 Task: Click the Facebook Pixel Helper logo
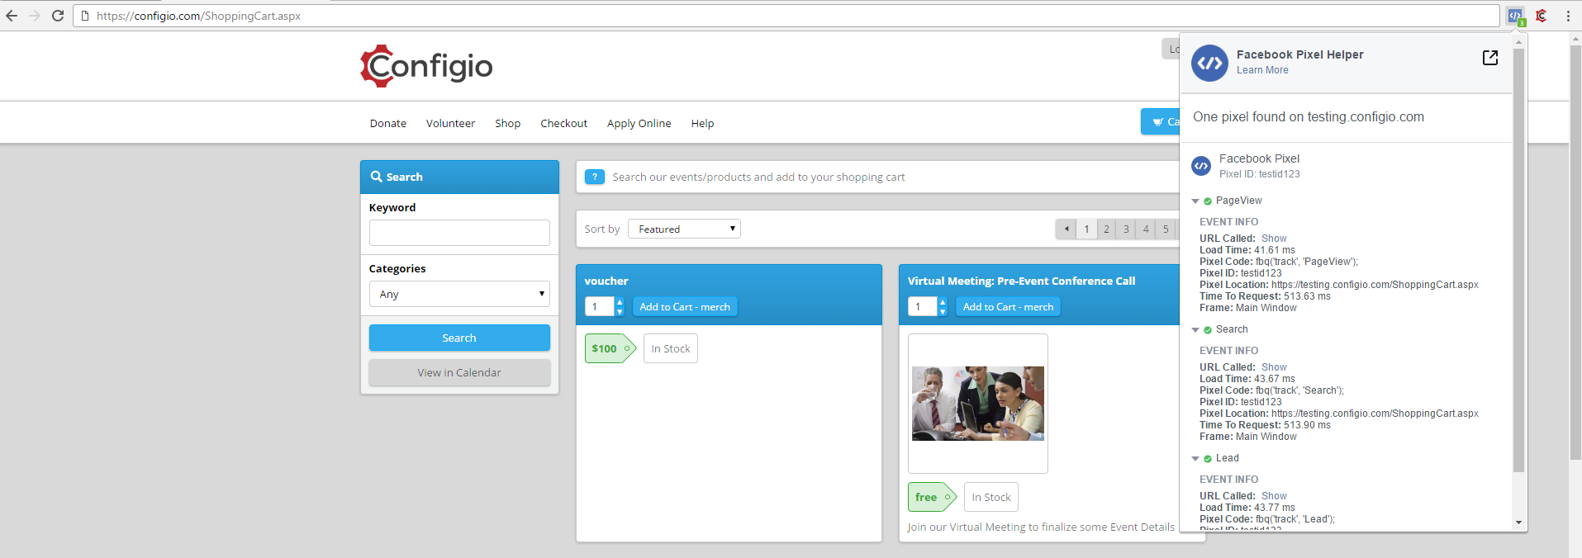pos(1210,63)
